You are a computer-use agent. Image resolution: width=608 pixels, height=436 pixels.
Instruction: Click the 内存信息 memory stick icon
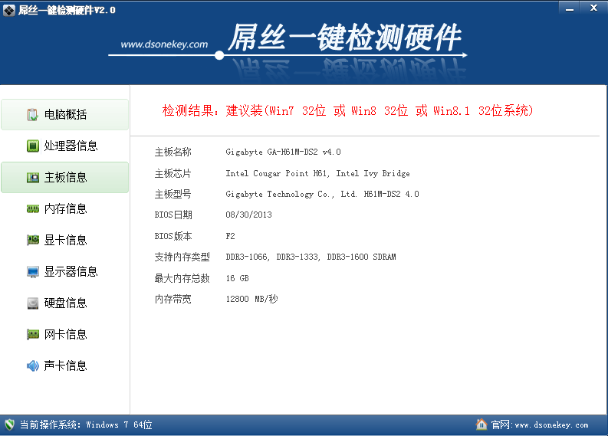(33, 208)
